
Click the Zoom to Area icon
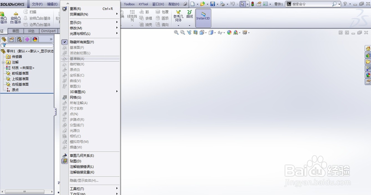[183, 33]
